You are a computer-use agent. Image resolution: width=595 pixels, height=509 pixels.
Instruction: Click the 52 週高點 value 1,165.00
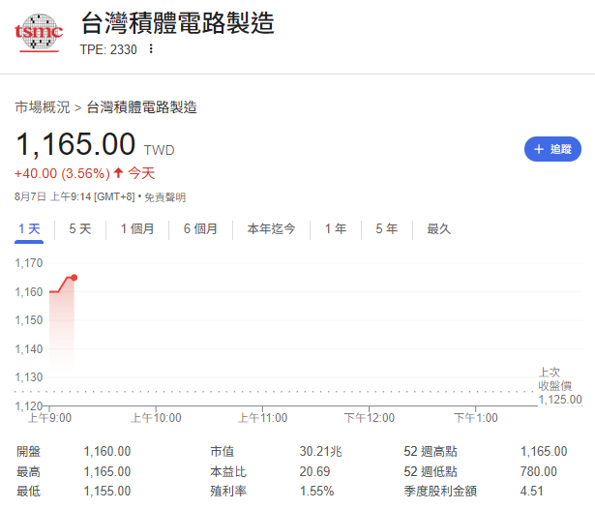[x=544, y=451]
